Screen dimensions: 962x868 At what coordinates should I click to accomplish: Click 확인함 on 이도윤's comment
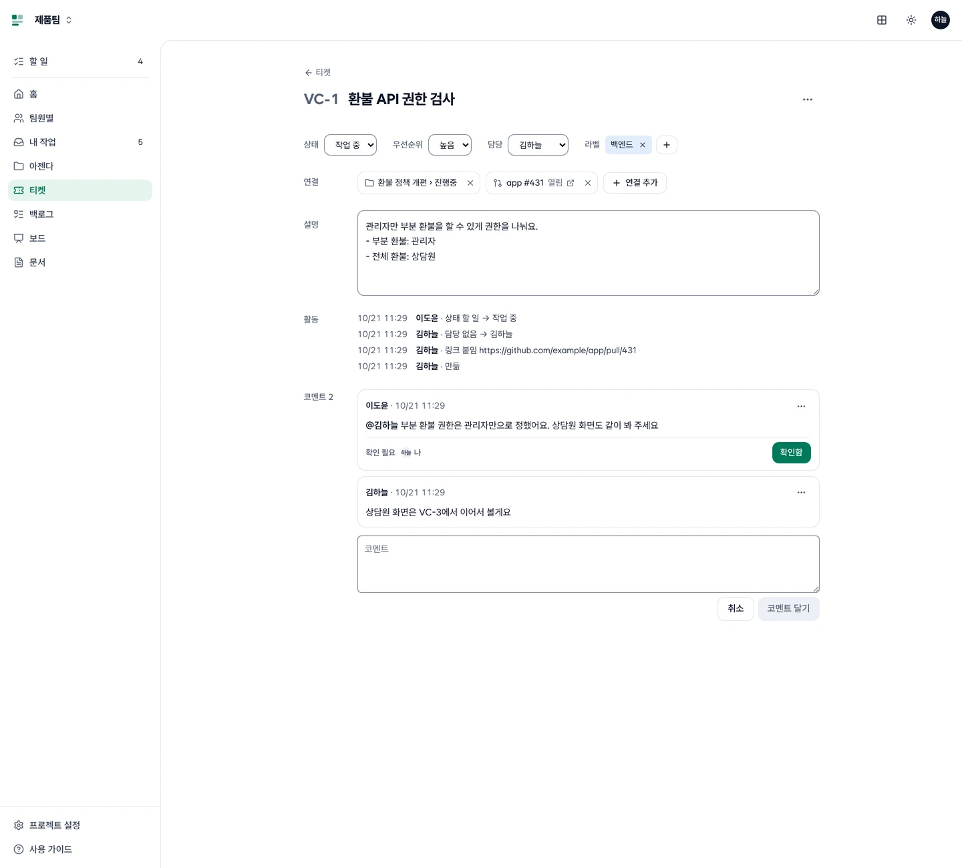[x=792, y=453]
